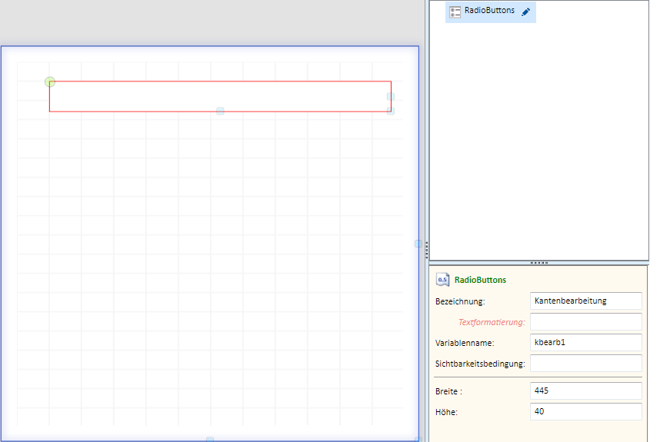660x442 pixels.
Task: Click the pencil edit icon beside RadioButtons
Action: click(525, 12)
